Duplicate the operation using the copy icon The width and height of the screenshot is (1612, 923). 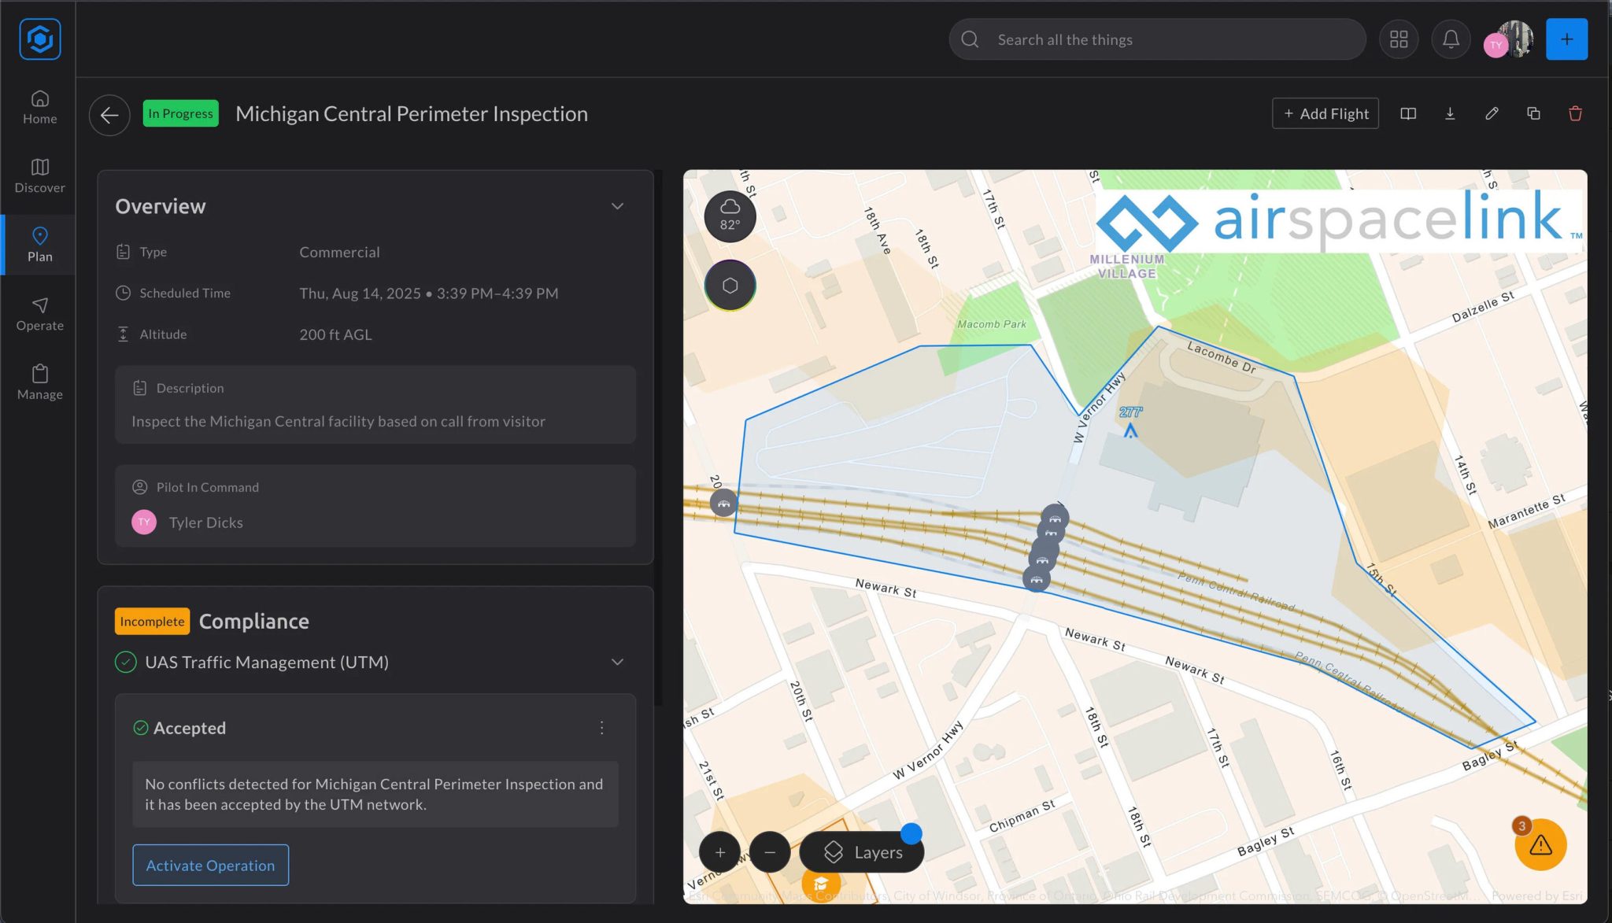click(1533, 114)
